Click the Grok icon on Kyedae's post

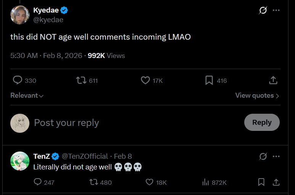tap(263, 10)
